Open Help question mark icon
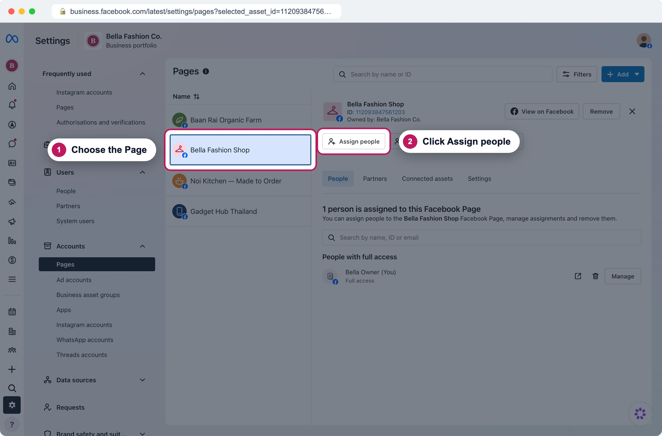The image size is (662, 436). click(x=12, y=424)
